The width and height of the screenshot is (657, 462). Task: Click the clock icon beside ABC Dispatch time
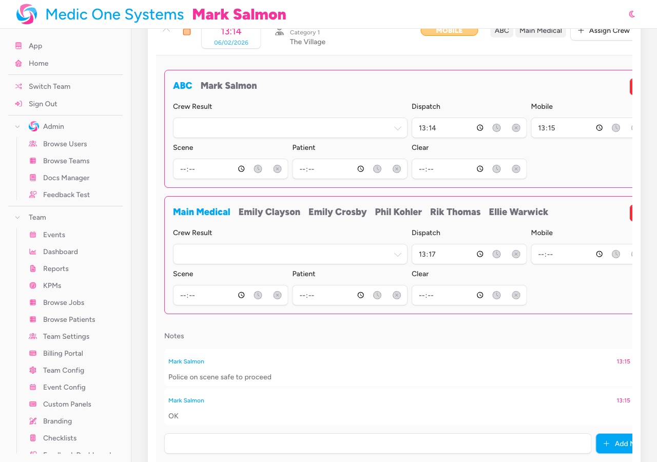point(480,127)
